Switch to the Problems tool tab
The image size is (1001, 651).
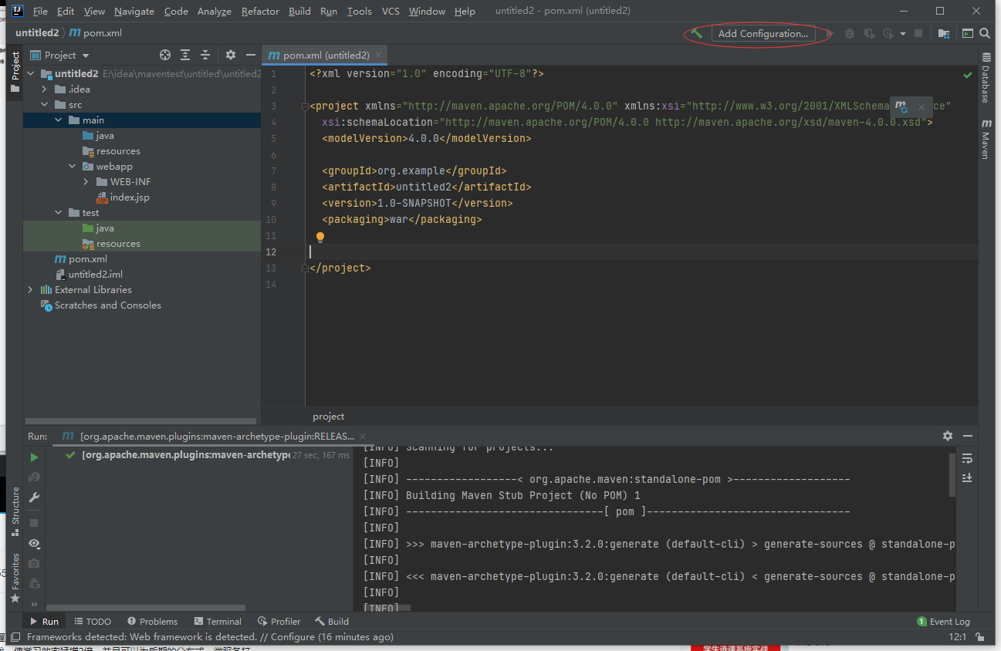point(153,622)
